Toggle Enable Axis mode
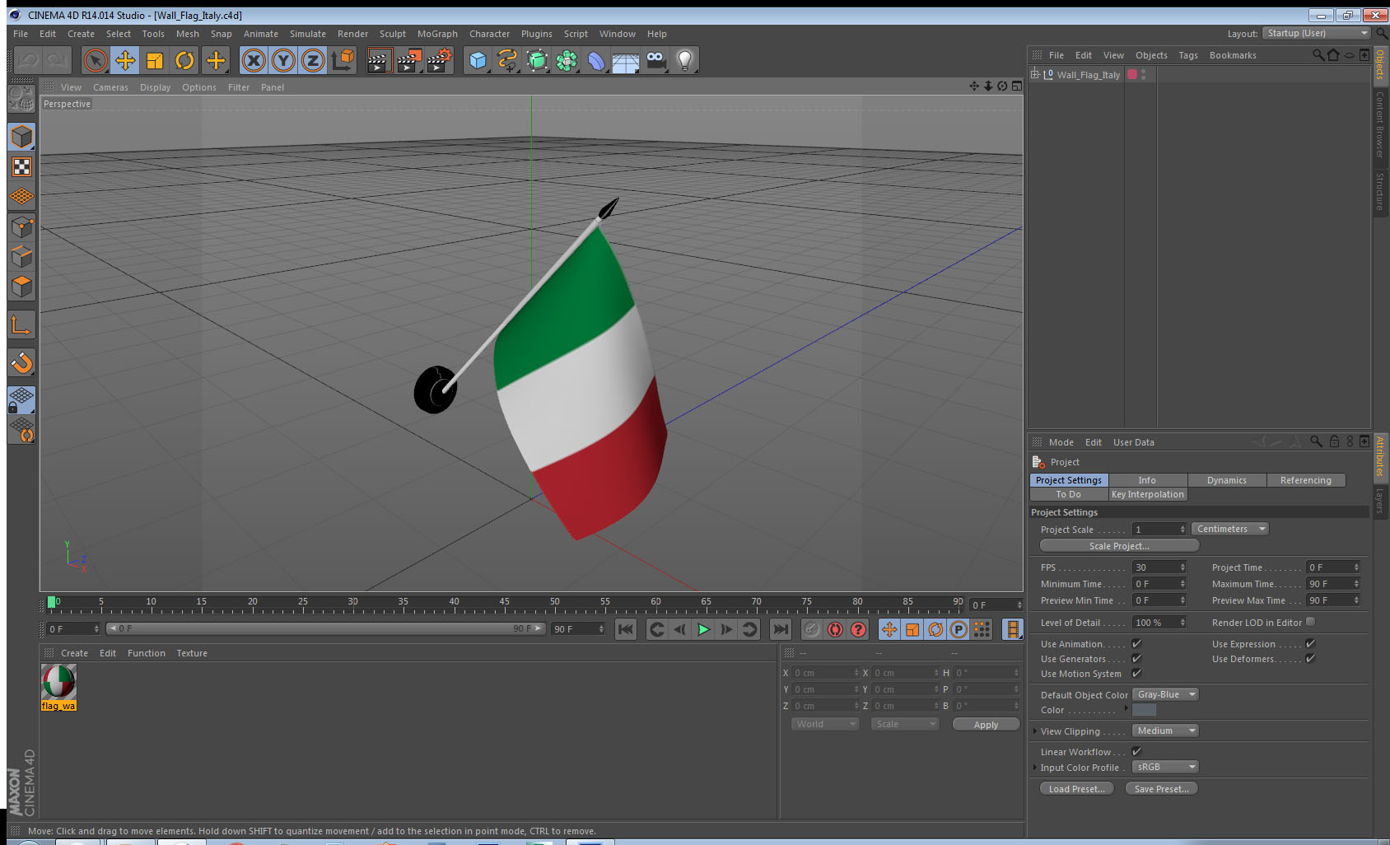This screenshot has width=1390, height=845. (x=21, y=325)
